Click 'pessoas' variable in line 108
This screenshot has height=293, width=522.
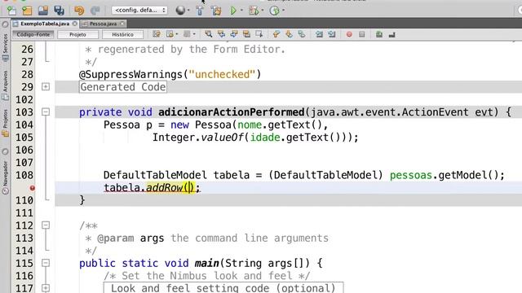point(411,175)
